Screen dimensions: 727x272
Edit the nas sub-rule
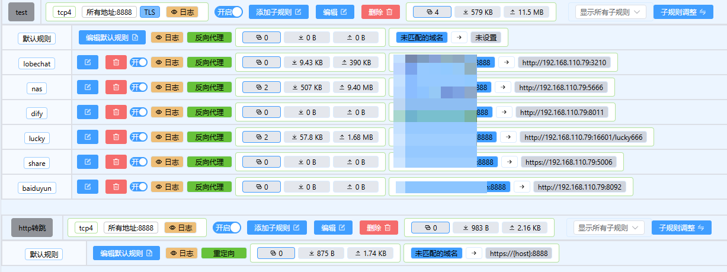pyautogui.click(x=88, y=87)
